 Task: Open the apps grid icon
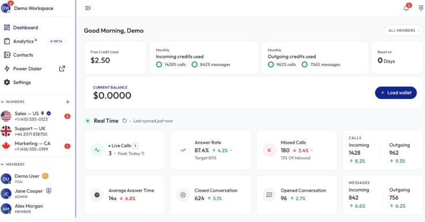420,8
